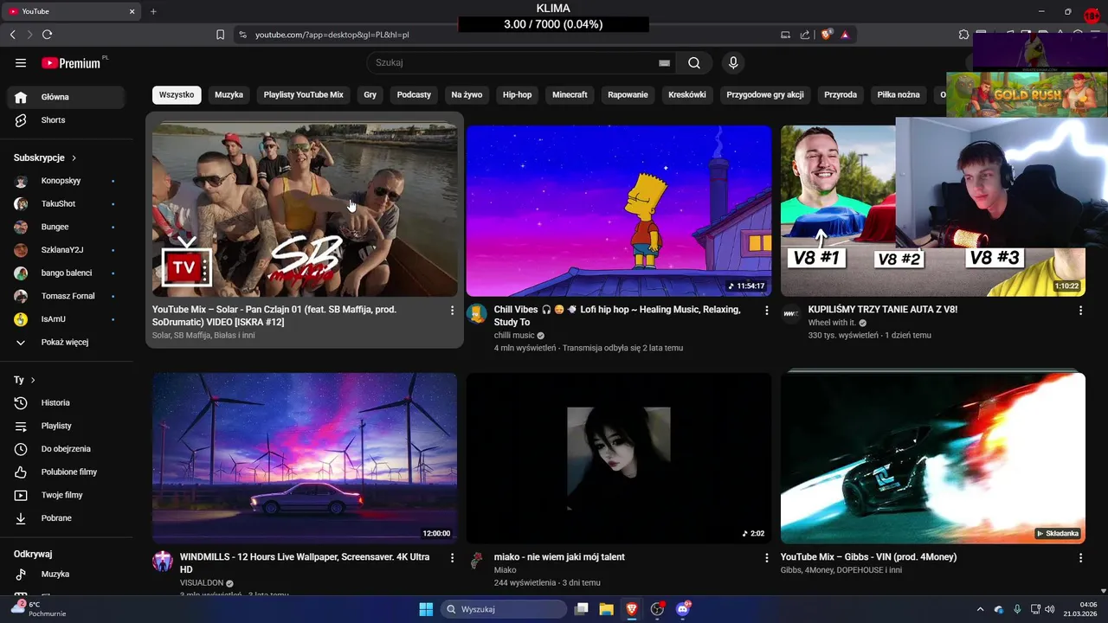Select the Wszystko filter chip
The width and height of the screenshot is (1108, 623).
point(177,95)
